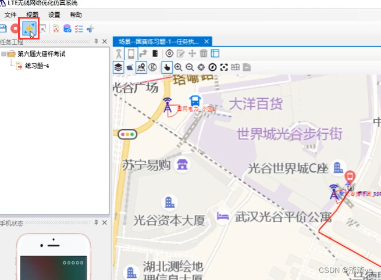Image resolution: width=381 pixels, height=280 pixels.
Task: Click the red phone location pin on map
Action: [x=350, y=177]
